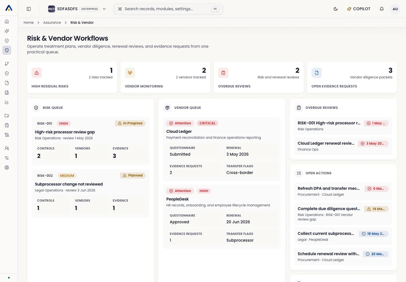
Task: Open the Overdue Reviews summary card
Action: pyautogui.click(x=259, y=77)
